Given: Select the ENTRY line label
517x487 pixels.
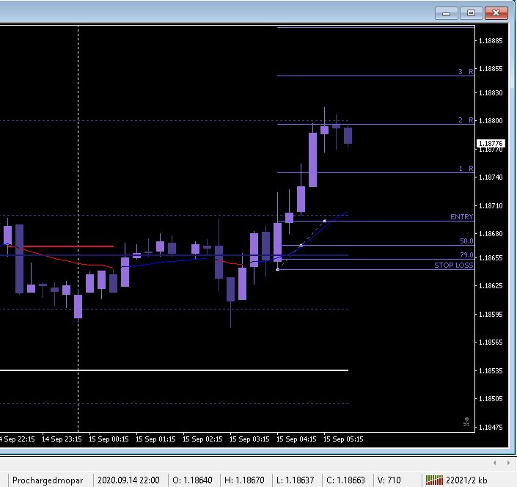Looking at the screenshot, I should click(x=461, y=216).
